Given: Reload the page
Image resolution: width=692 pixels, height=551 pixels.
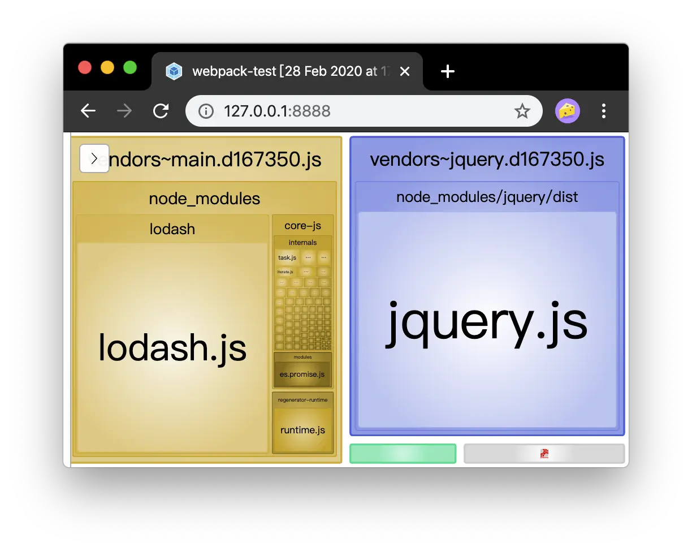Looking at the screenshot, I should click(x=161, y=111).
